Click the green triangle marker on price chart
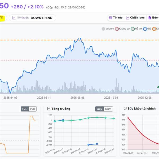This screenshot has height=159, width=159. pyautogui.click(x=158, y=87)
